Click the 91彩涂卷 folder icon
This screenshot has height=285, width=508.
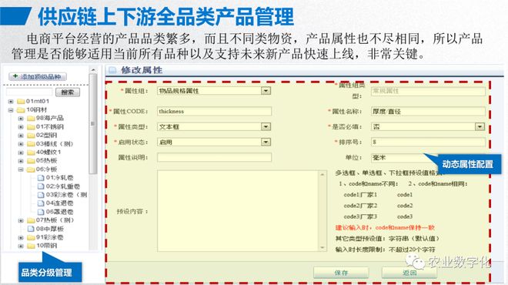31,237
